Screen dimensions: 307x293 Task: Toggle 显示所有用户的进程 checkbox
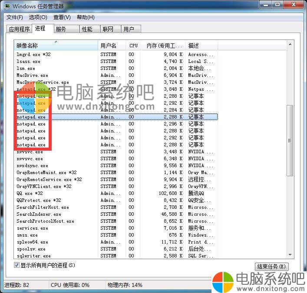coord(17,265)
